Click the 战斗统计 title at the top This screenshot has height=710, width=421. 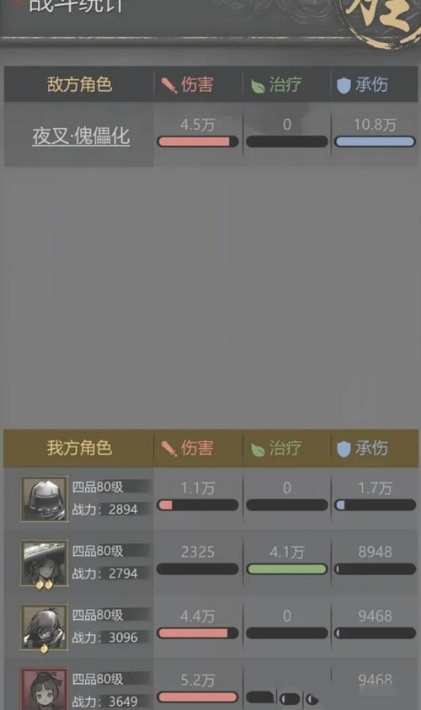[x=76, y=5]
